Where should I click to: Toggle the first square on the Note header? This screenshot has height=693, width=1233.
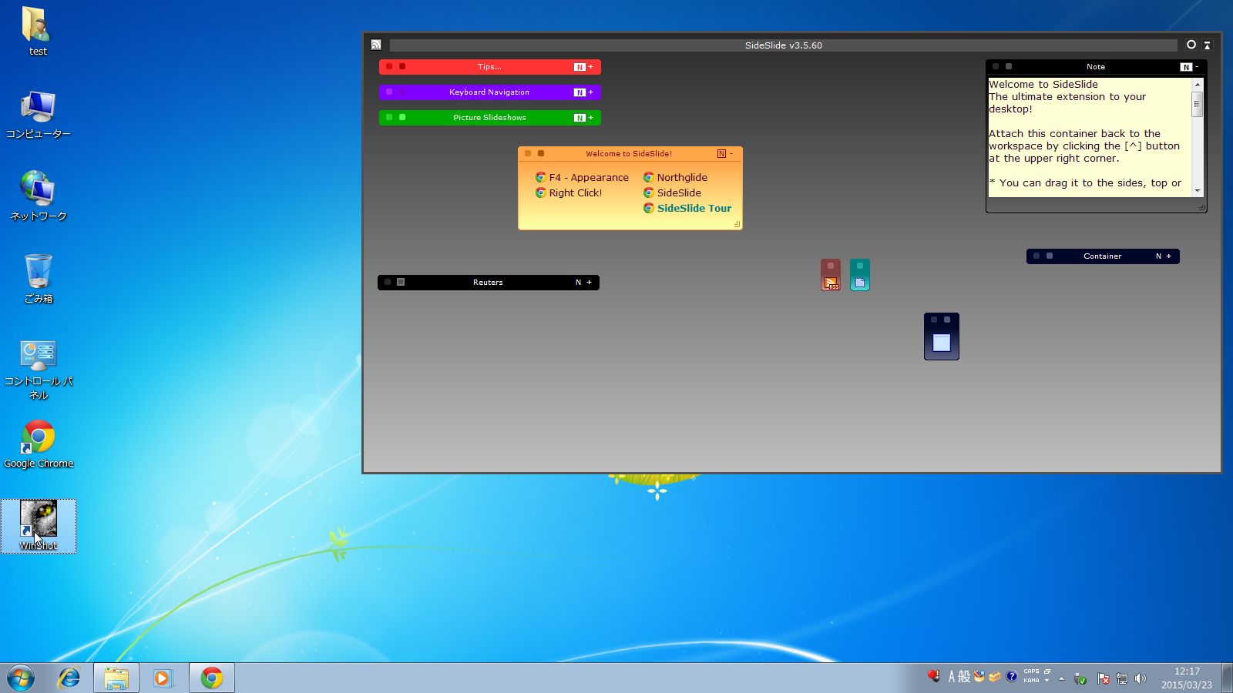[x=996, y=67]
